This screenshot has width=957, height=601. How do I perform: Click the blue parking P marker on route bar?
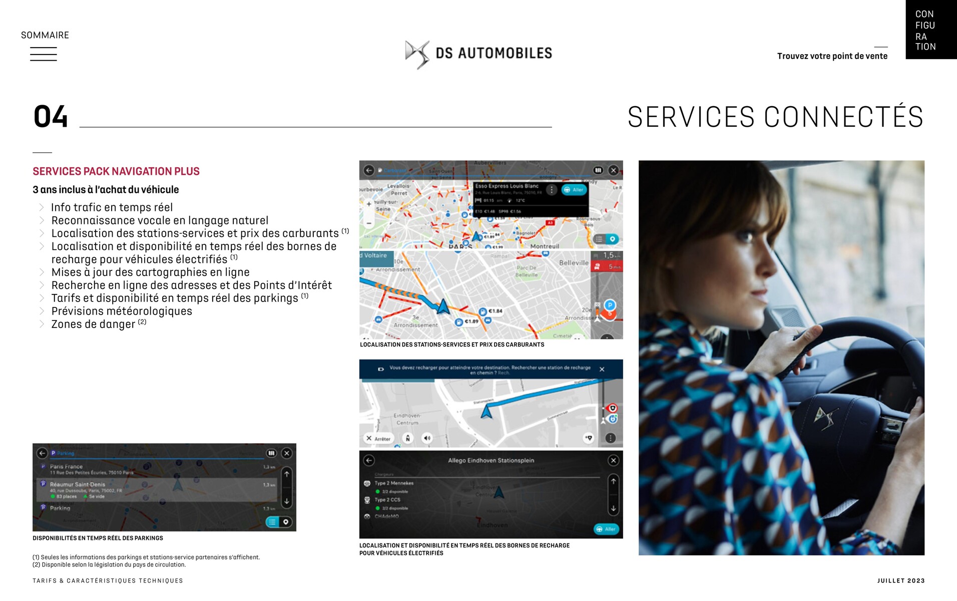point(610,305)
